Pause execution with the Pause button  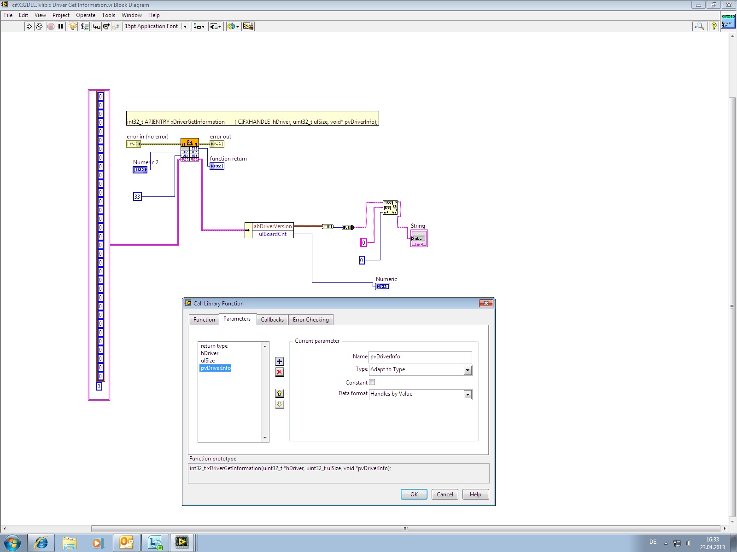coord(60,27)
